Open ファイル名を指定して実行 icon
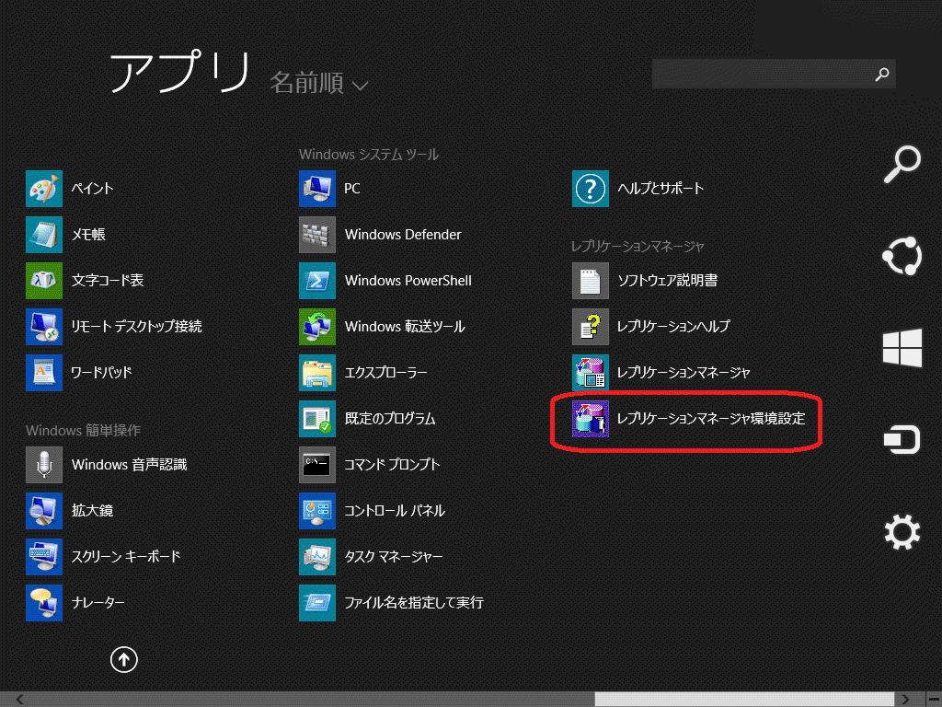This screenshot has width=942, height=707. pos(317,602)
